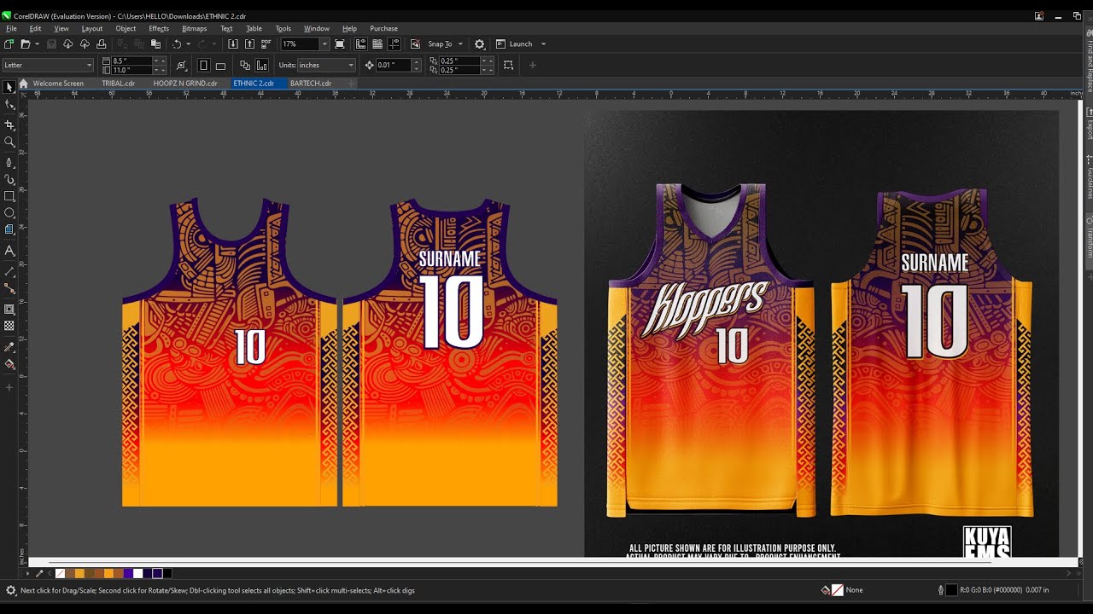
Task: Choose the Color Eyedropper tool
Action: (9, 347)
